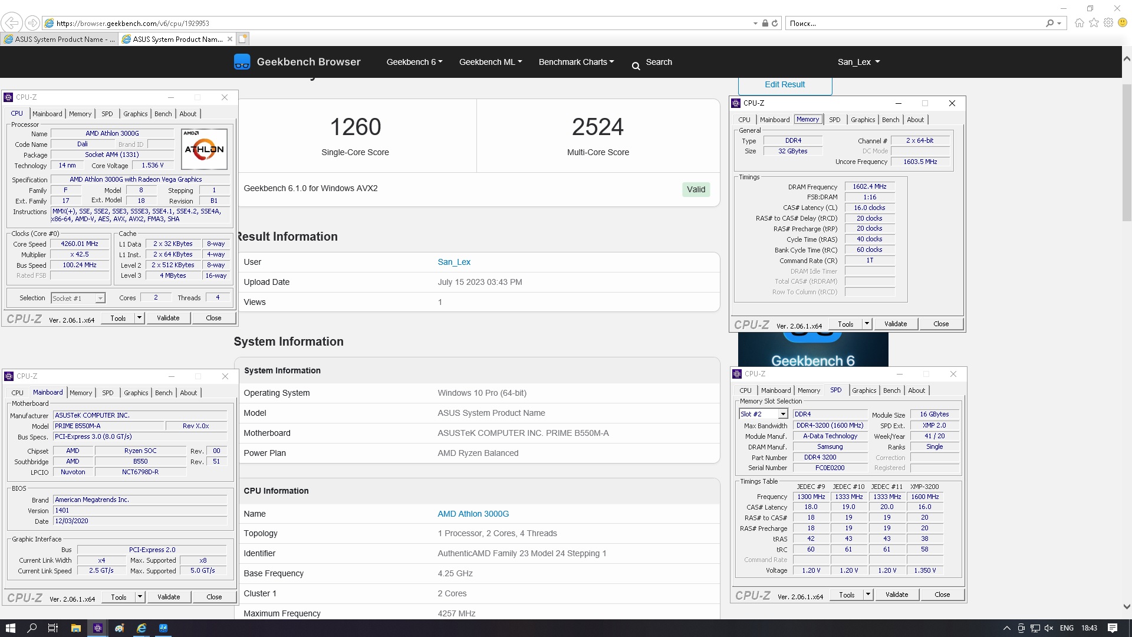Image resolution: width=1132 pixels, height=637 pixels.
Task: Open Task View on taskbar
Action: 53,628
